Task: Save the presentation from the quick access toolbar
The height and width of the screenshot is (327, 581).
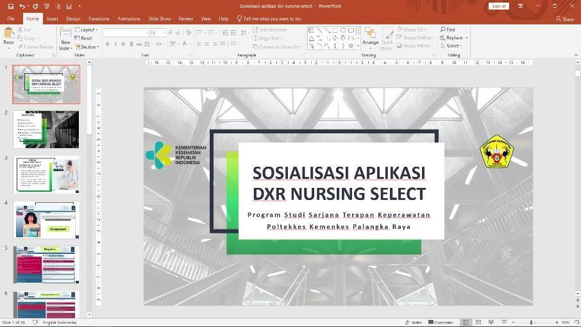Action: 10,6
